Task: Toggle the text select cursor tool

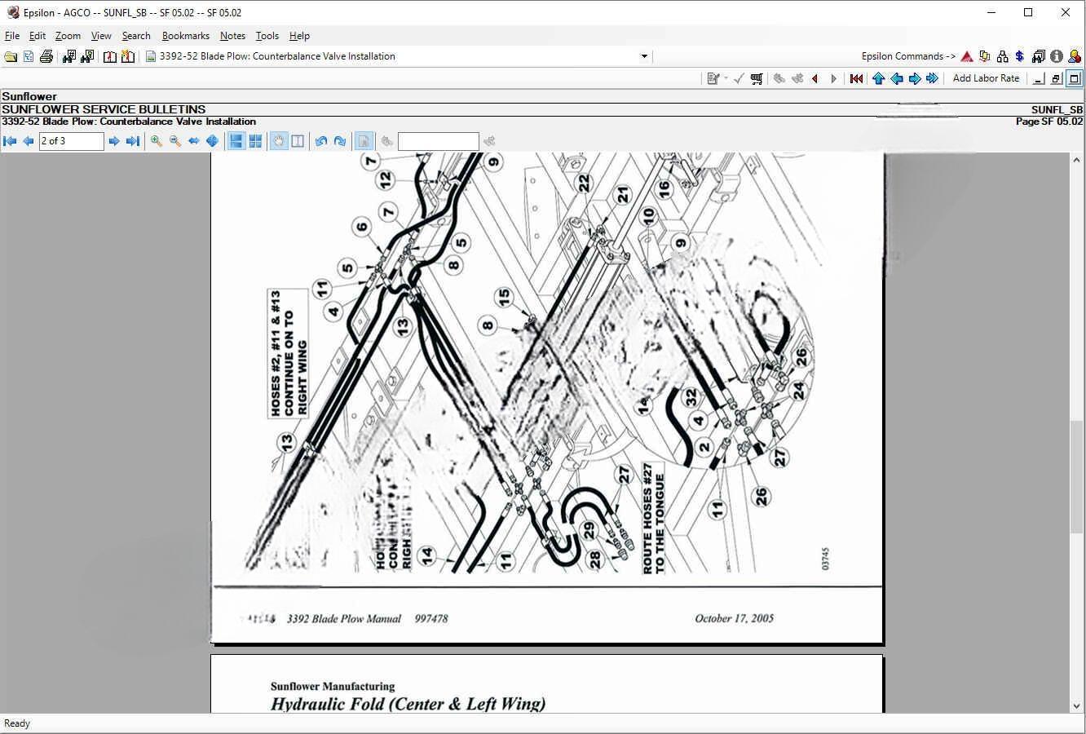Action: (298, 141)
